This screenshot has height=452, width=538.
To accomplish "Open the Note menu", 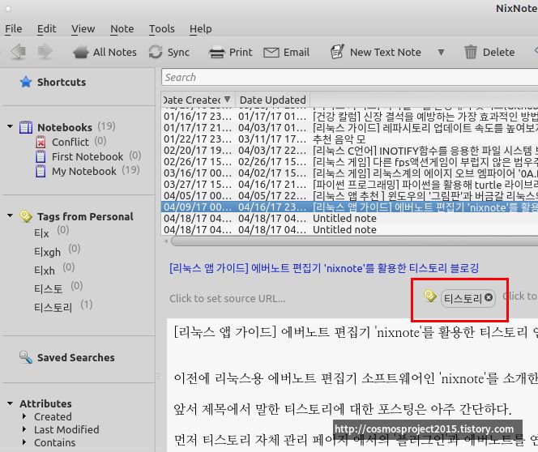I will 122,29.
